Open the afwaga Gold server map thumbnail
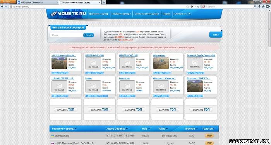 (161, 63)
